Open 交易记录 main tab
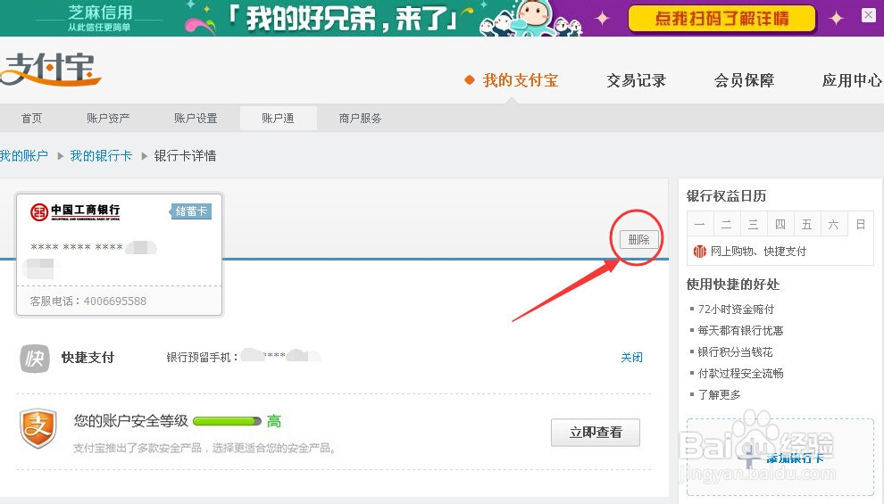This screenshot has width=884, height=504. (636, 80)
